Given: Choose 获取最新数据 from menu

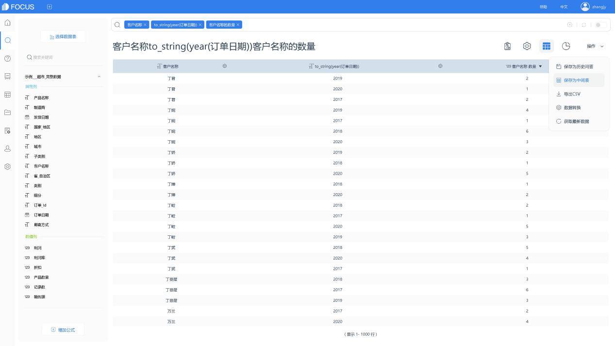Looking at the screenshot, I should [x=579, y=121].
